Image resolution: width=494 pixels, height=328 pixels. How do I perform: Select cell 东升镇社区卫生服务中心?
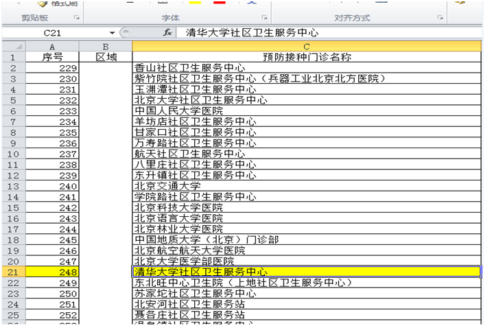(307, 175)
